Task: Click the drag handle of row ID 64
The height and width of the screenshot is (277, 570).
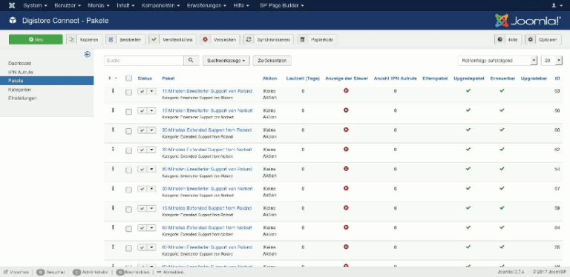Action: pyautogui.click(x=113, y=227)
